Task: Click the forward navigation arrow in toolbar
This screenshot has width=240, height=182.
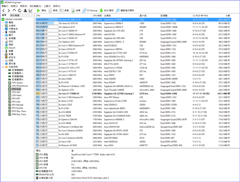Action: (x=9, y=11)
